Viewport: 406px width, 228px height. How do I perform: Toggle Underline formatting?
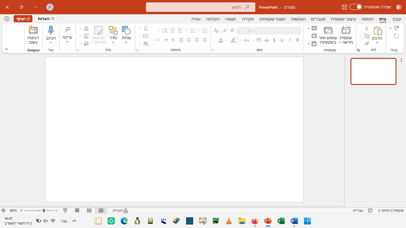point(282,40)
